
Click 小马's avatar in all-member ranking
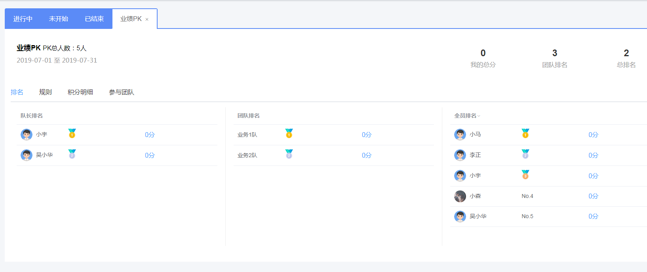pyautogui.click(x=460, y=135)
